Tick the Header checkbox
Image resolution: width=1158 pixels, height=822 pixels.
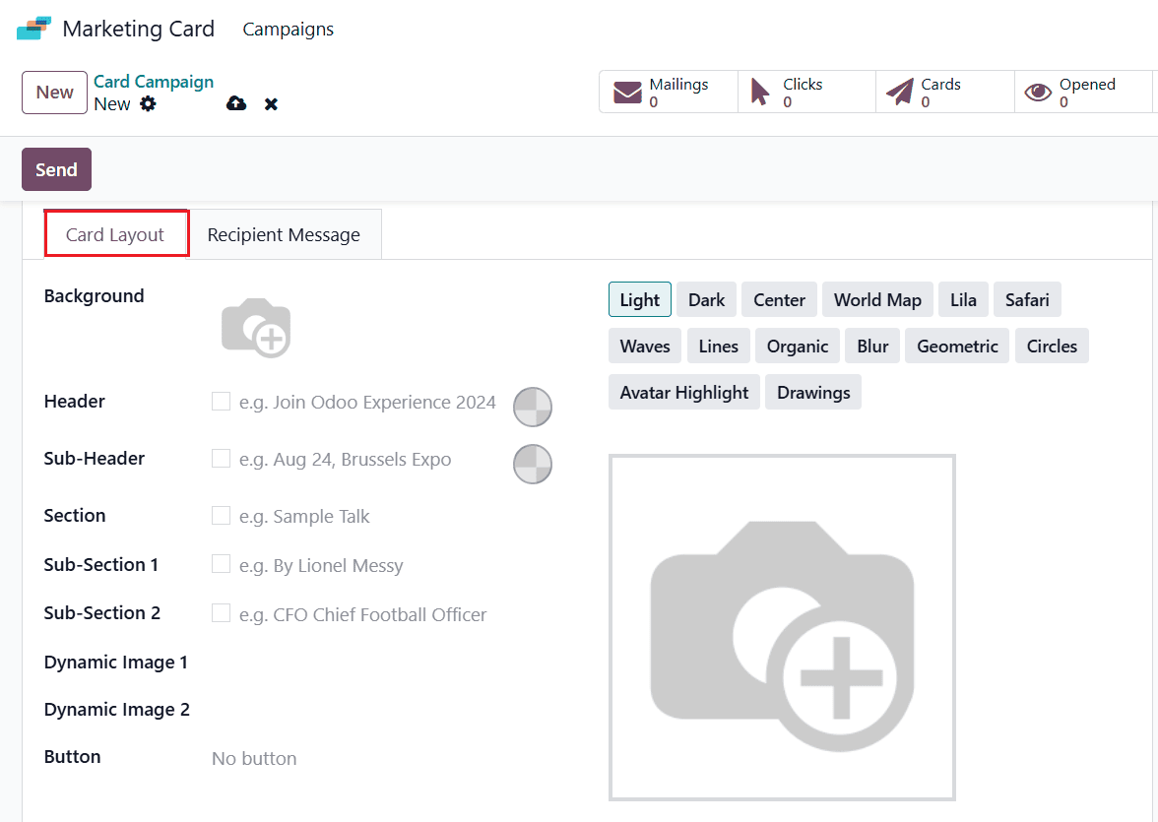tap(221, 401)
